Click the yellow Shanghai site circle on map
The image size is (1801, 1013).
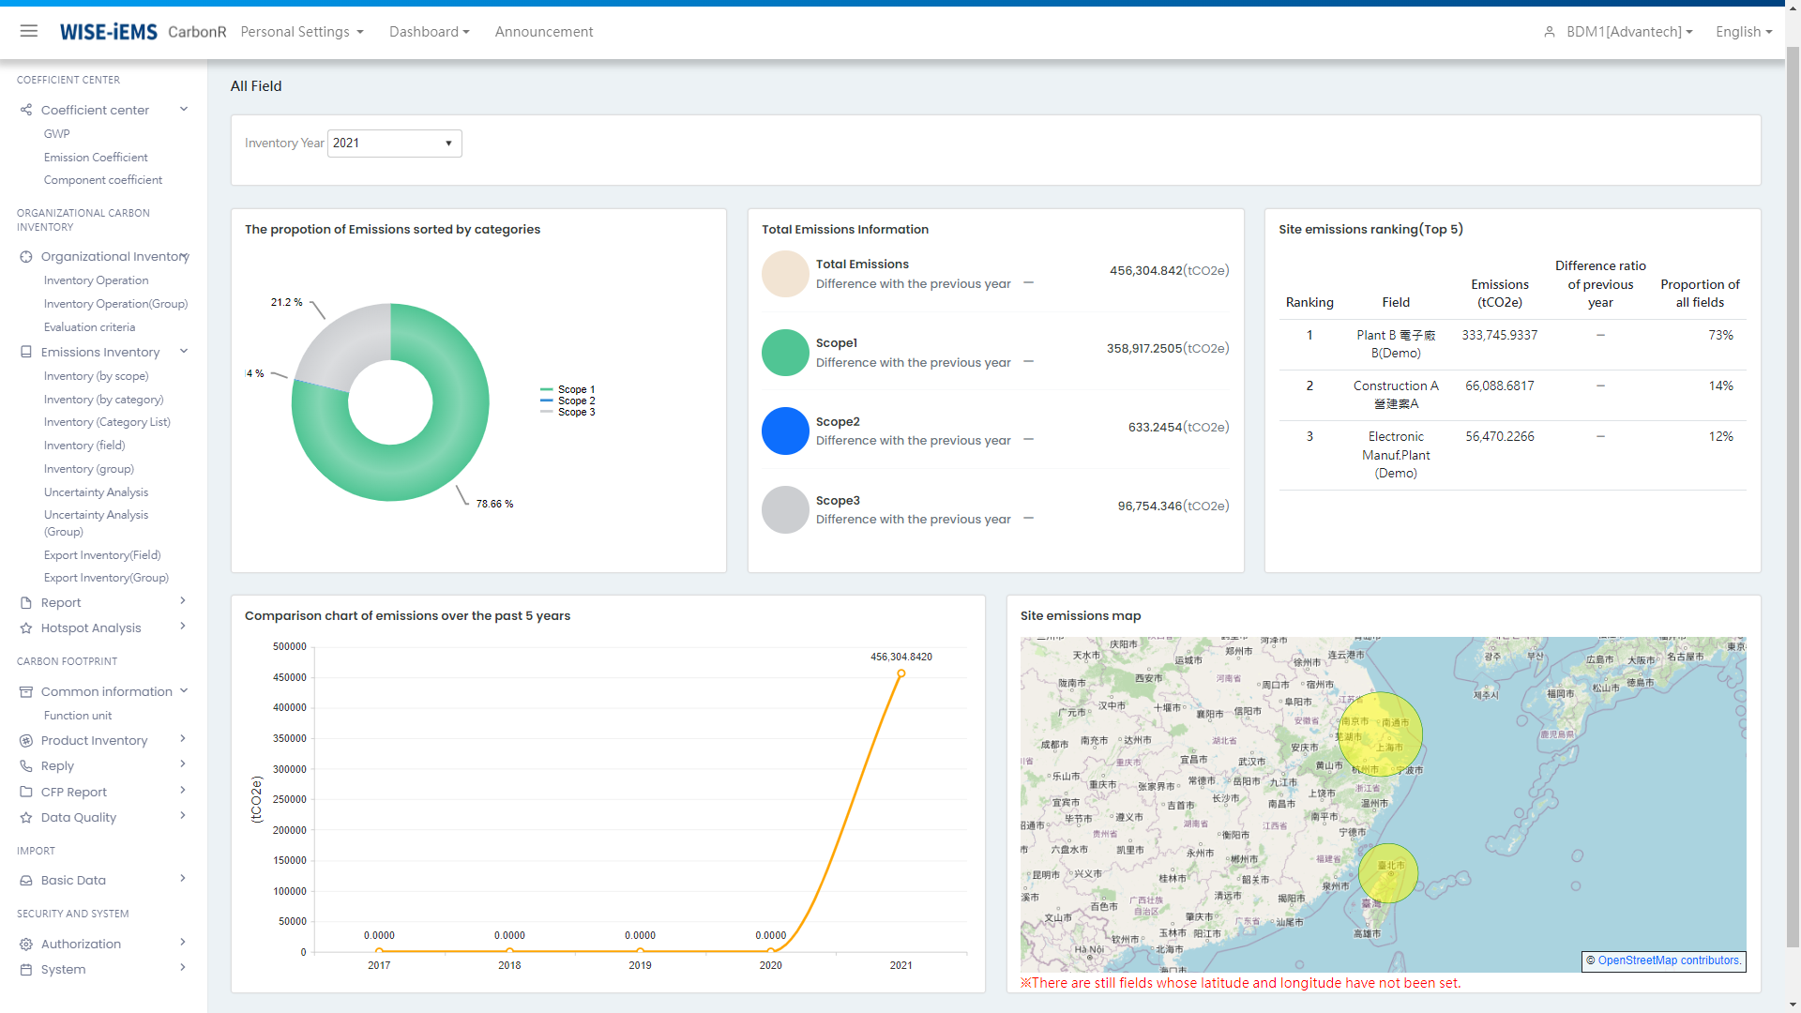[x=1380, y=734]
